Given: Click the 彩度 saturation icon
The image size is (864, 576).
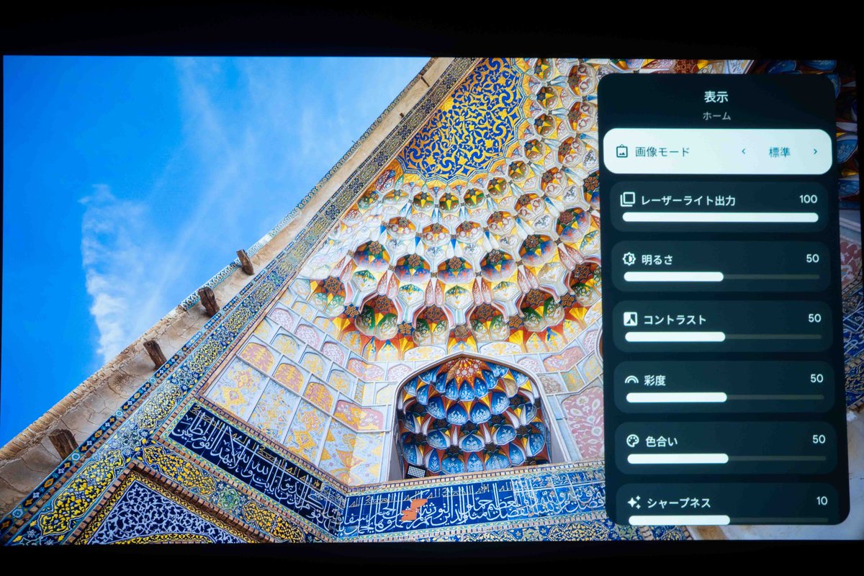Looking at the screenshot, I should (x=631, y=379).
